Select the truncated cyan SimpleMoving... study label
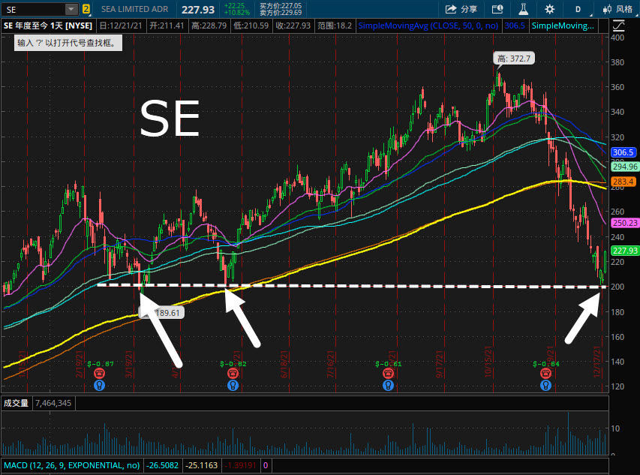Screen dimensions: 640x475 pos(563,26)
